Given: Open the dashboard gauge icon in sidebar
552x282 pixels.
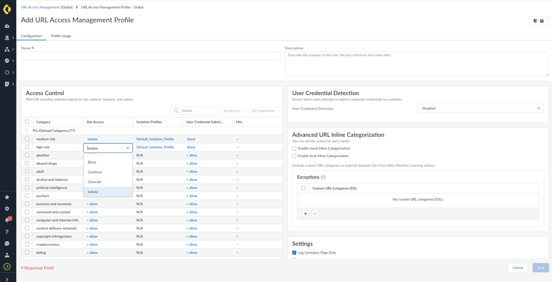Looking at the screenshot, I should point(7,26).
